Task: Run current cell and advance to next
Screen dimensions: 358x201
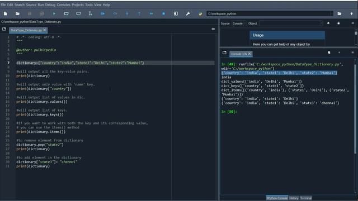Action: [x=78, y=13]
